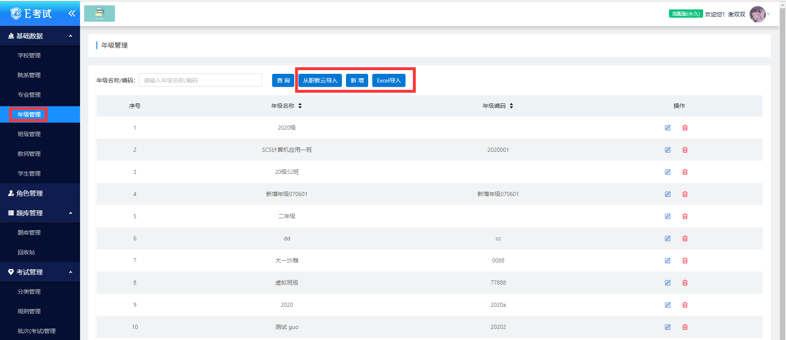This screenshot has width=786, height=340.
Task: Open 规则管理 in sidebar
Action: (29, 311)
